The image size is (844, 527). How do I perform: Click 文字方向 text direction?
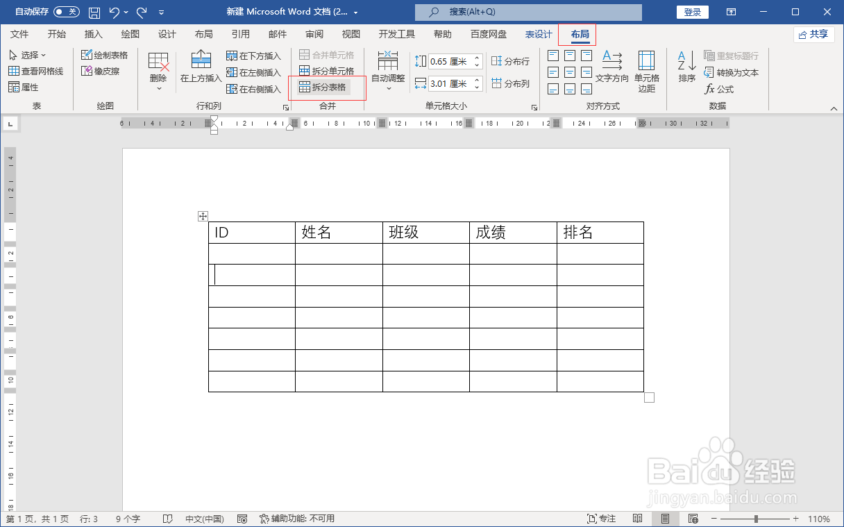click(x=612, y=67)
